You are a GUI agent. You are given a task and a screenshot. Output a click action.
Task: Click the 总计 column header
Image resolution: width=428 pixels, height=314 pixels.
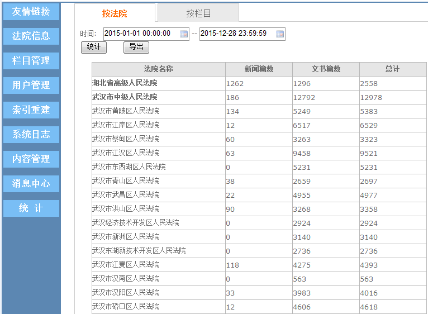pyautogui.click(x=392, y=69)
